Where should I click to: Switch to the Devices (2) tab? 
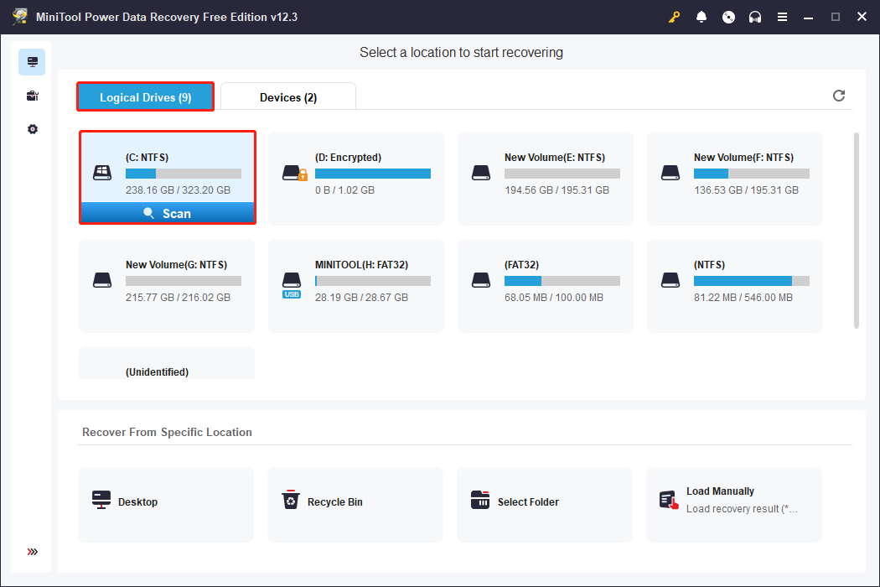pyautogui.click(x=288, y=97)
